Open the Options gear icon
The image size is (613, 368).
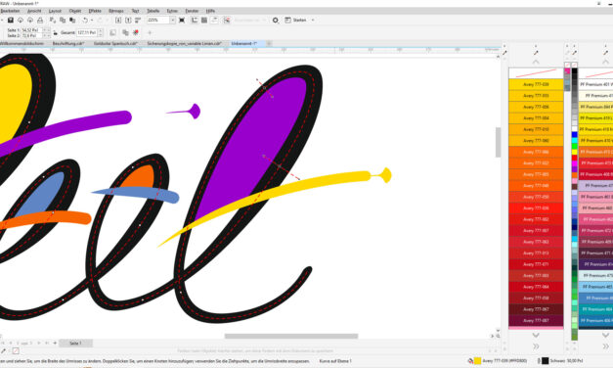(276, 20)
